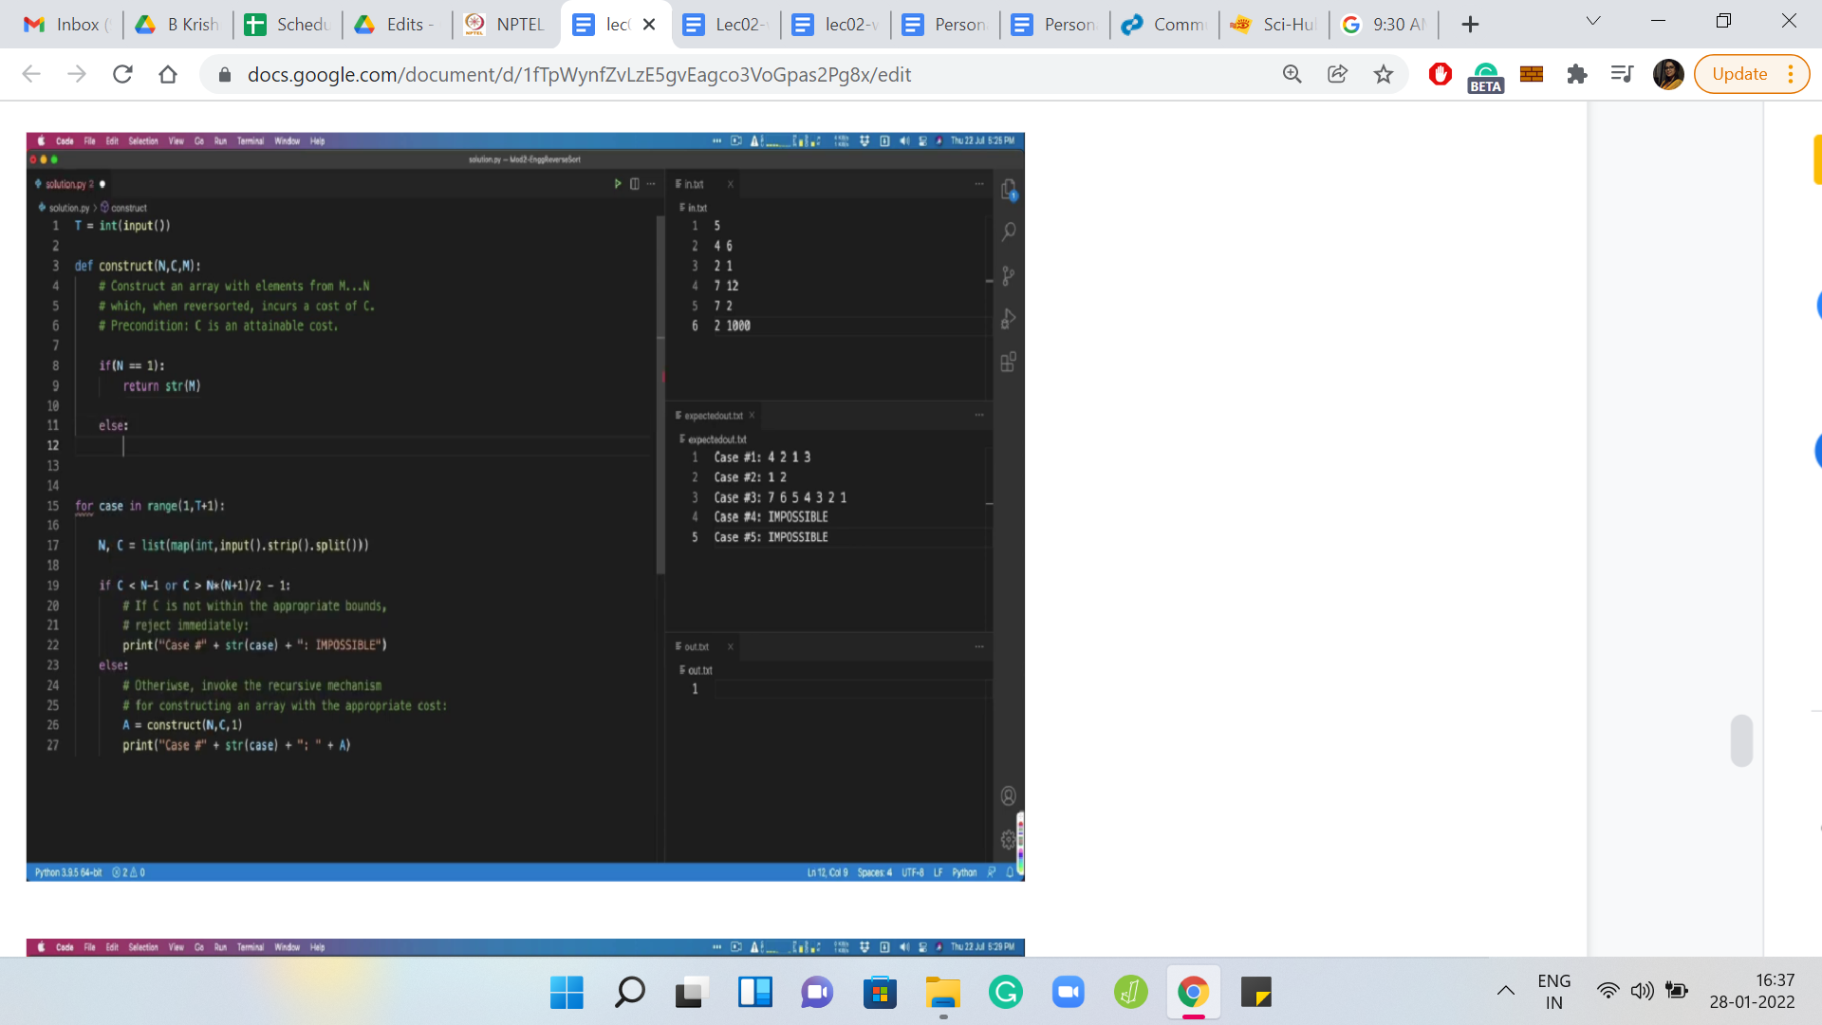Reload the Google Docs page
Viewport: 1822px width, 1025px height.
122,74
